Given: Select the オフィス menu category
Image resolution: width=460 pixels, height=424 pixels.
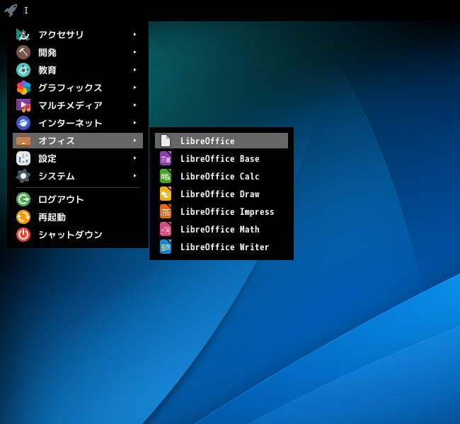Looking at the screenshot, I should [78, 141].
